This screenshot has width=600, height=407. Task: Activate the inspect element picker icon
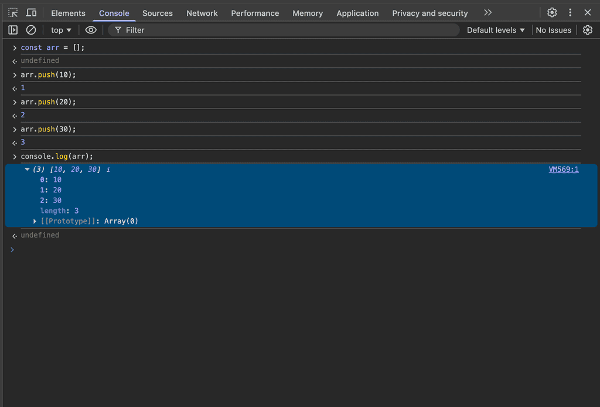tap(13, 13)
